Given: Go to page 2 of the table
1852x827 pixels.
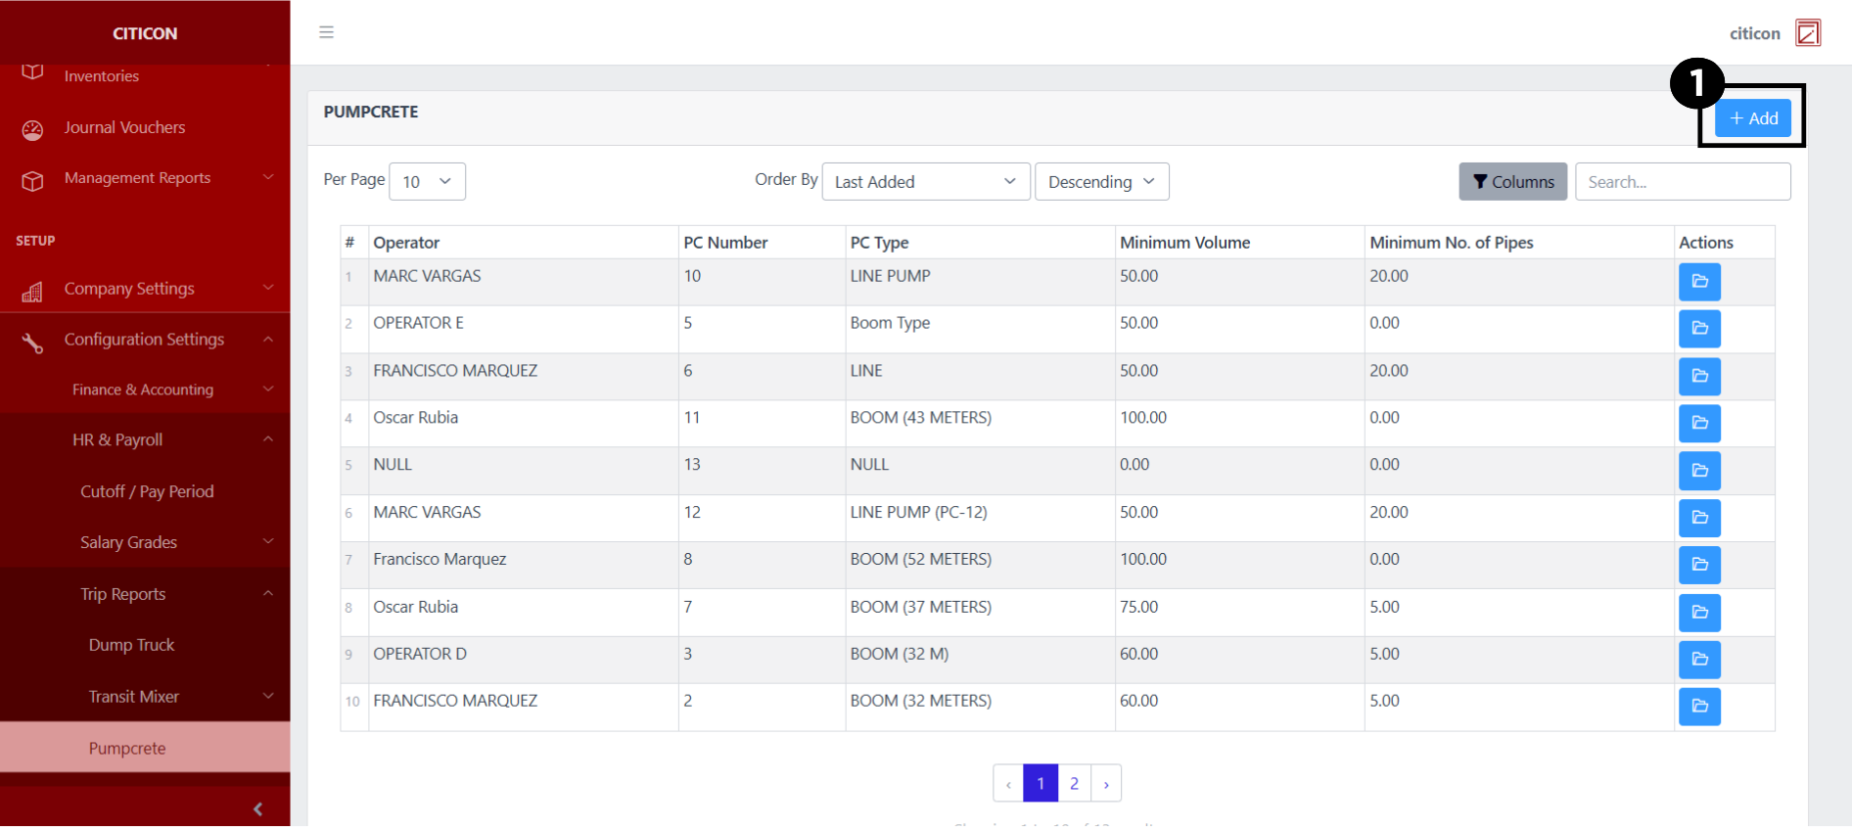Looking at the screenshot, I should click(x=1074, y=783).
